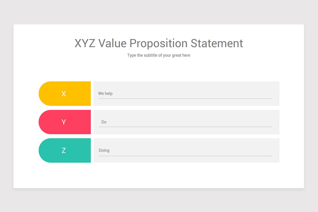Click the underline beneath 'We help'
This screenshot has width=318, height=212.
pos(185,99)
